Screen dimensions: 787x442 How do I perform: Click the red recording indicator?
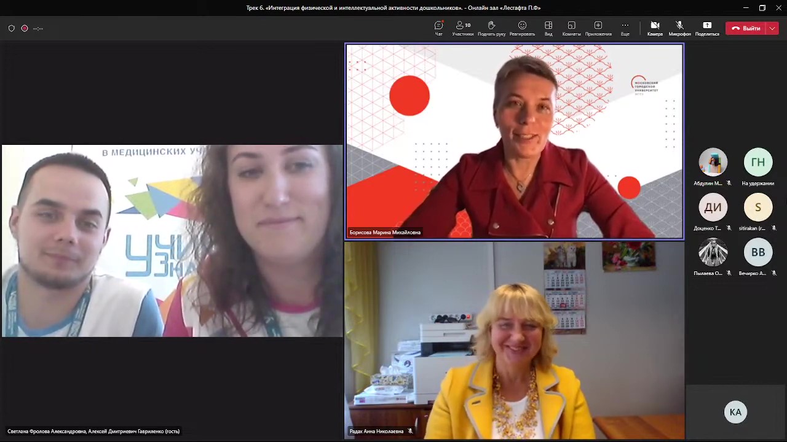(25, 28)
